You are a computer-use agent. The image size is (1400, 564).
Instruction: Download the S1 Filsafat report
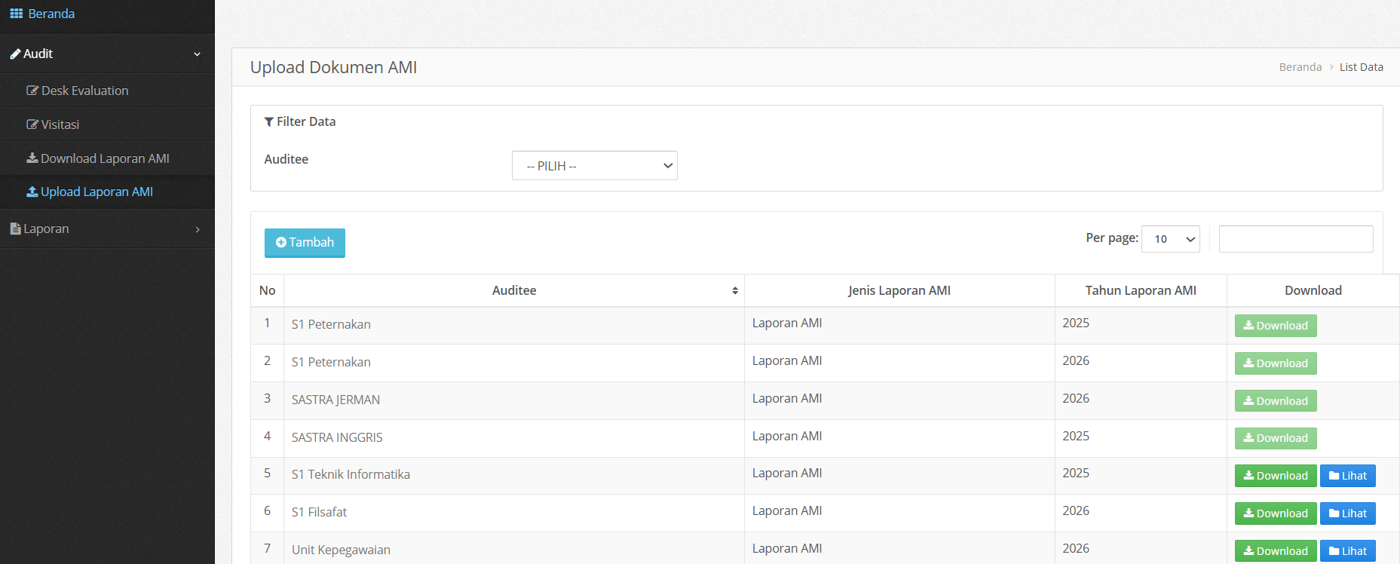[x=1276, y=513]
